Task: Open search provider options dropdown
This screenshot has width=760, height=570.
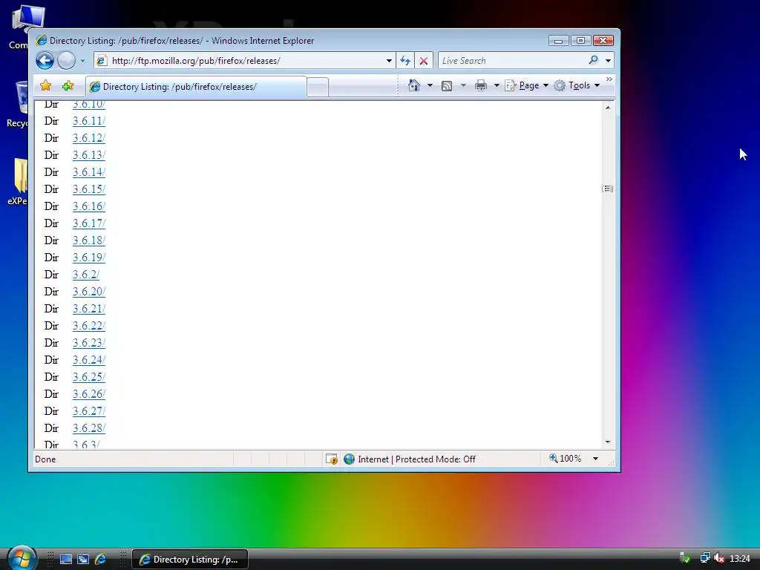Action: [609, 61]
